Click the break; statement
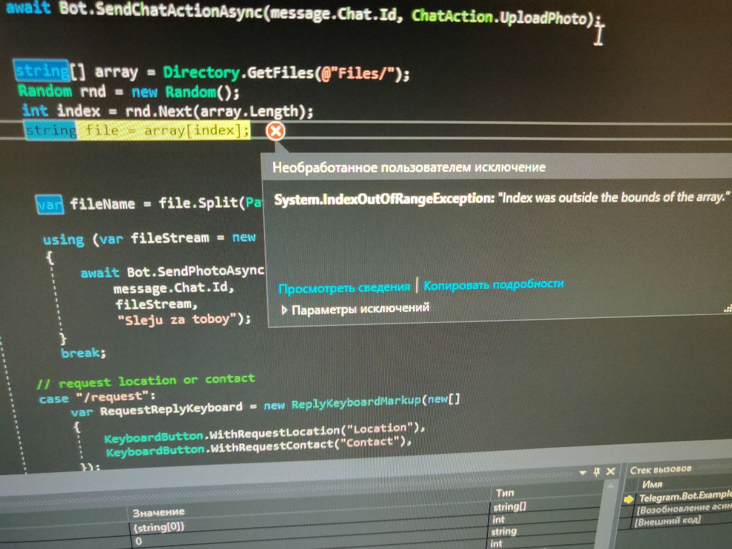Viewport: 732px width, 549px height. pyautogui.click(x=83, y=353)
